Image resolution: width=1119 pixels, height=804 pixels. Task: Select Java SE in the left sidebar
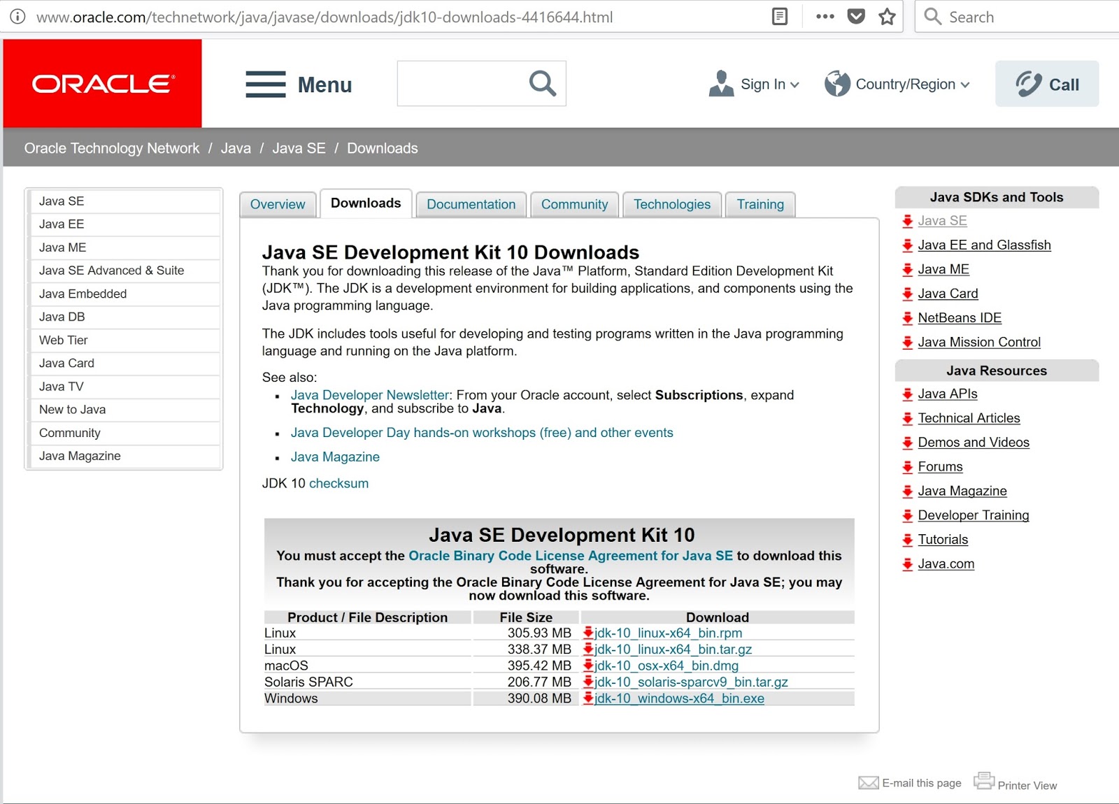pos(124,201)
